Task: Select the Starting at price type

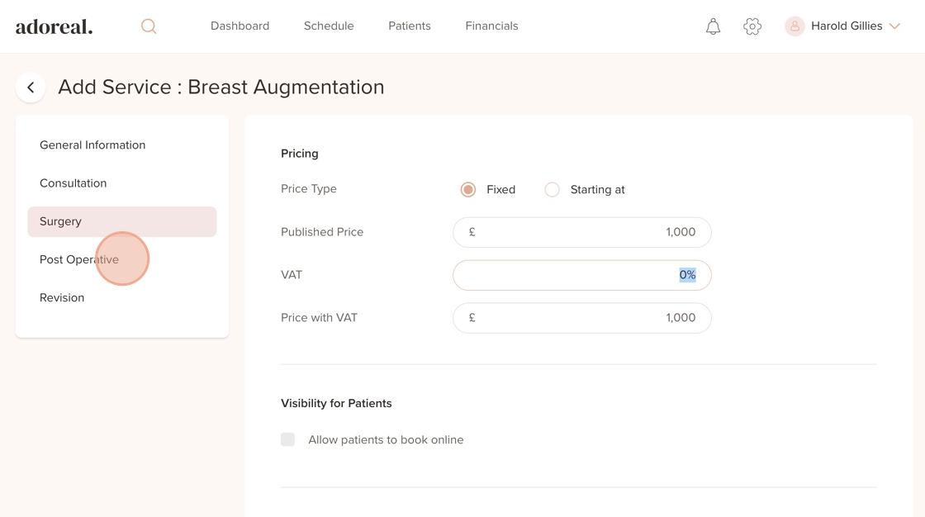Action: [x=552, y=190]
